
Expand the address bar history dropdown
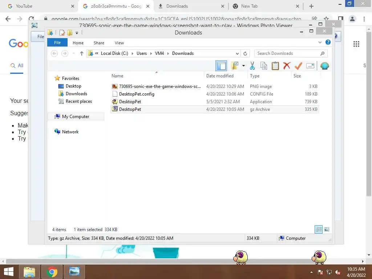pyautogui.click(x=237, y=53)
